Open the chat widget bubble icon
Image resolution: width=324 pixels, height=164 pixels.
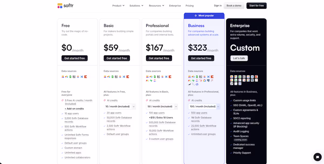317,157
